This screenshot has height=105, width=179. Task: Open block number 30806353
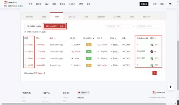point(41,65)
